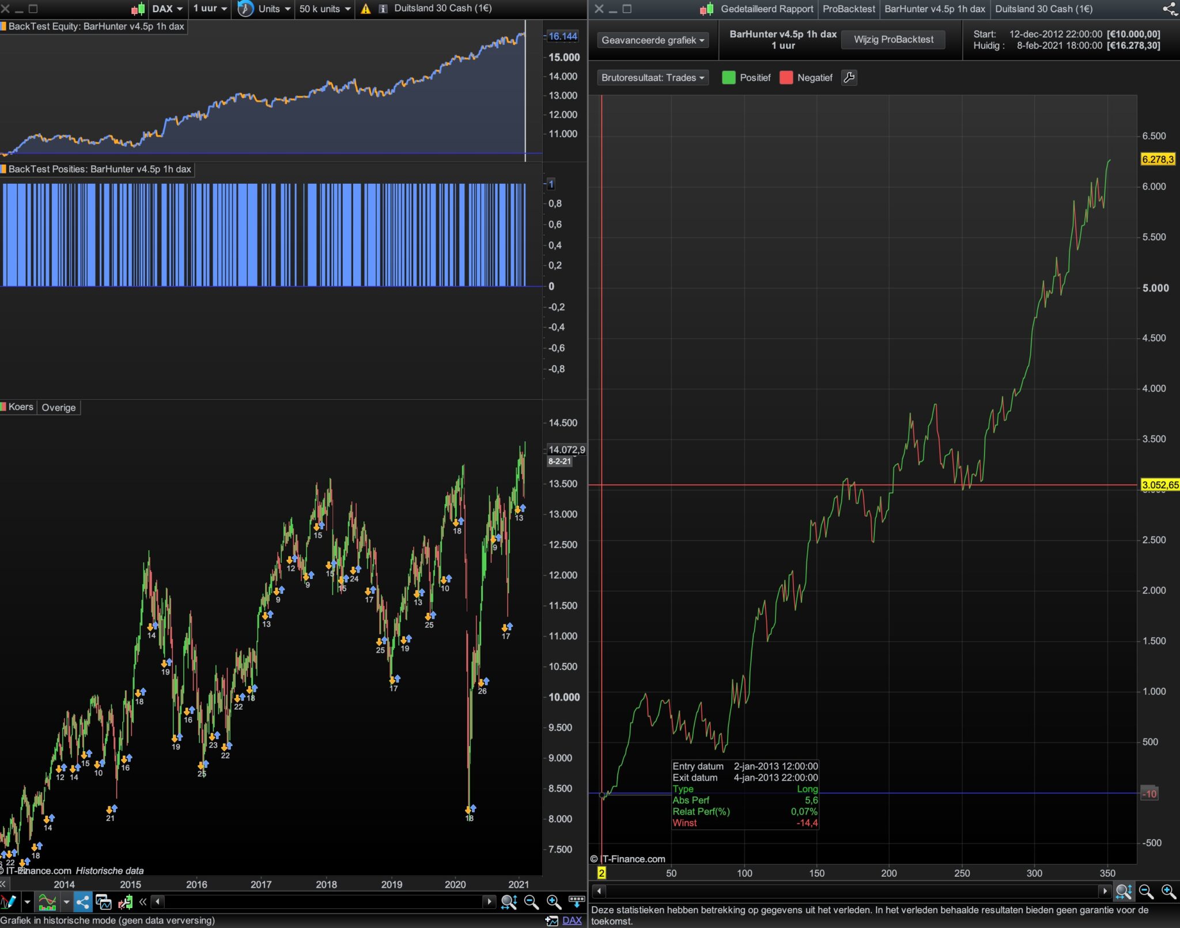This screenshot has width=1180, height=928.
Task: Click the wrench settings icon beside Negatief
Action: pos(849,78)
